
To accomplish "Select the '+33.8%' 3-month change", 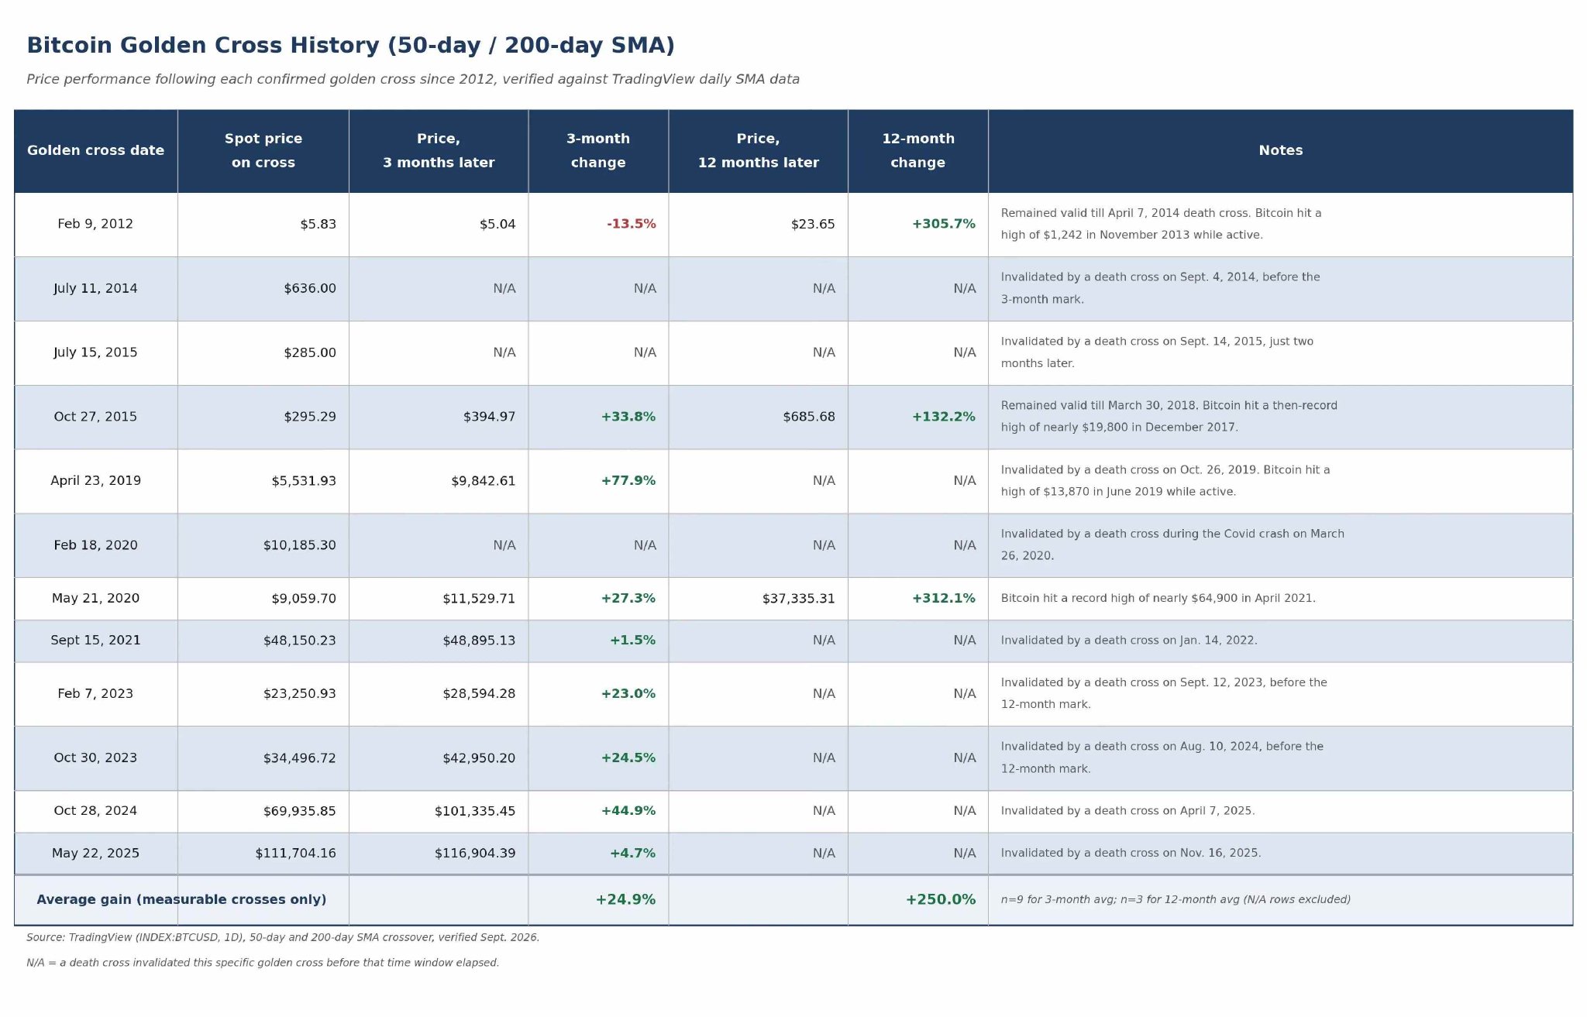I will (x=628, y=417).
